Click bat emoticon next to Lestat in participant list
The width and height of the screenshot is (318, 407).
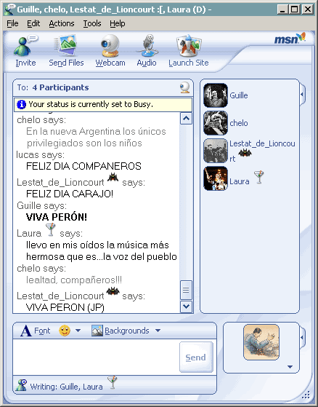tap(245, 153)
